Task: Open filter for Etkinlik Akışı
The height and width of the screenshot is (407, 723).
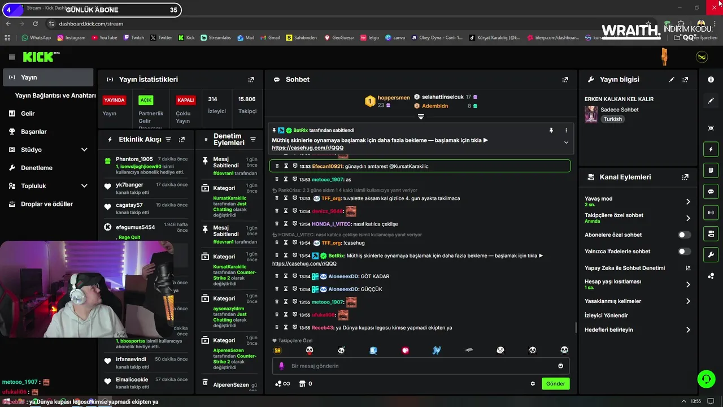Action: tap(168, 139)
